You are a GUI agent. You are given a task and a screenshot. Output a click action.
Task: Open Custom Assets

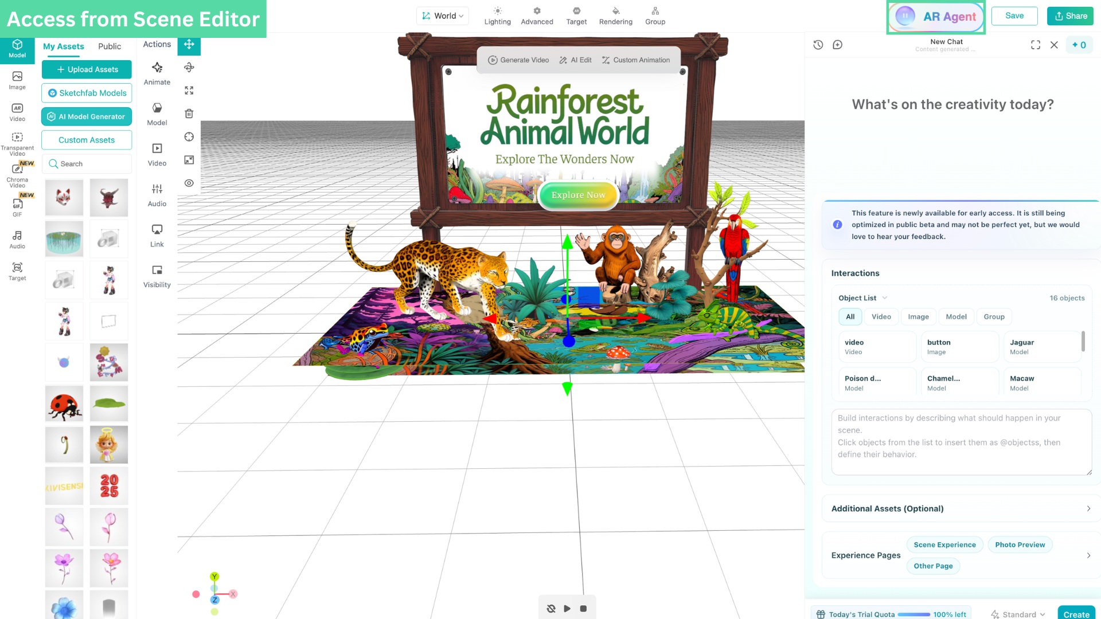pos(87,140)
